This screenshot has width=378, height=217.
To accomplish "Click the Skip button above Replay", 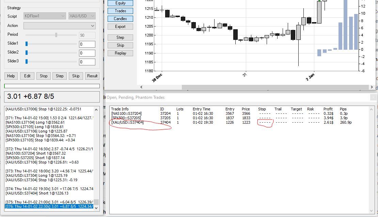I will pyautogui.click(x=120, y=45).
